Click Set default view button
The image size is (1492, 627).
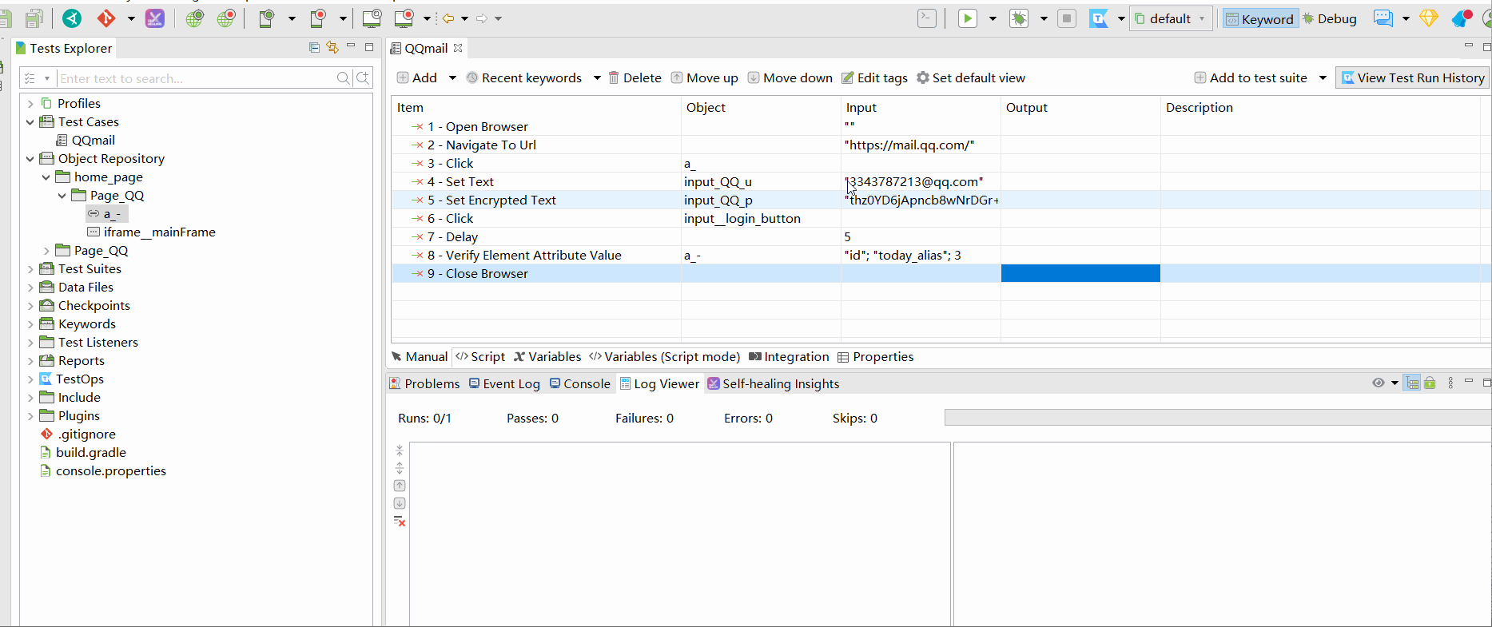[970, 77]
